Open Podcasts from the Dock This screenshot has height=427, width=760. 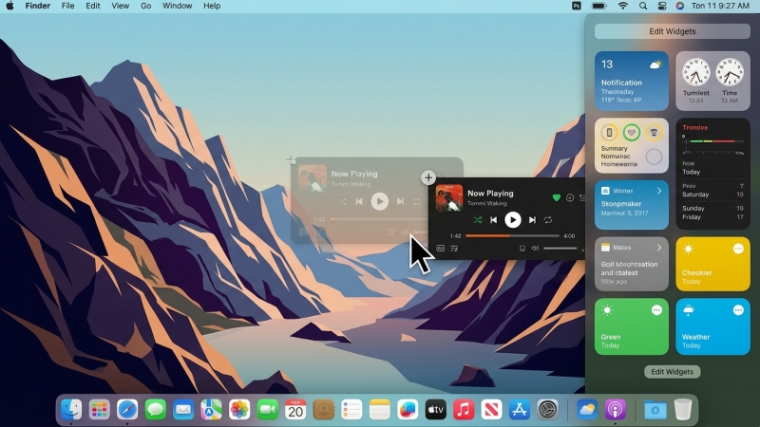point(615,410)
